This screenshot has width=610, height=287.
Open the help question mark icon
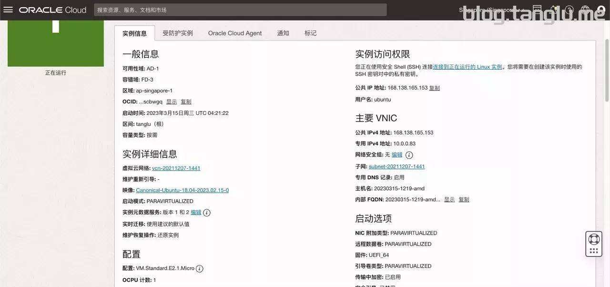(x=569, y=10)
